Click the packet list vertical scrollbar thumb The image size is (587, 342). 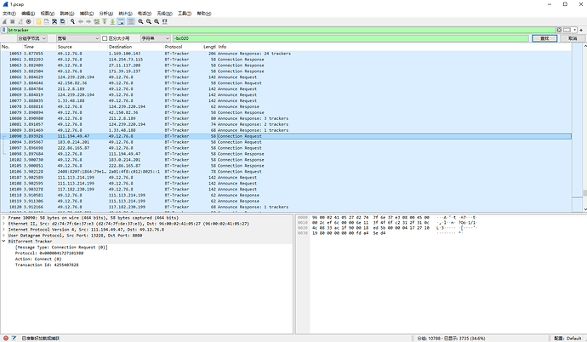[x=584, y=193]
